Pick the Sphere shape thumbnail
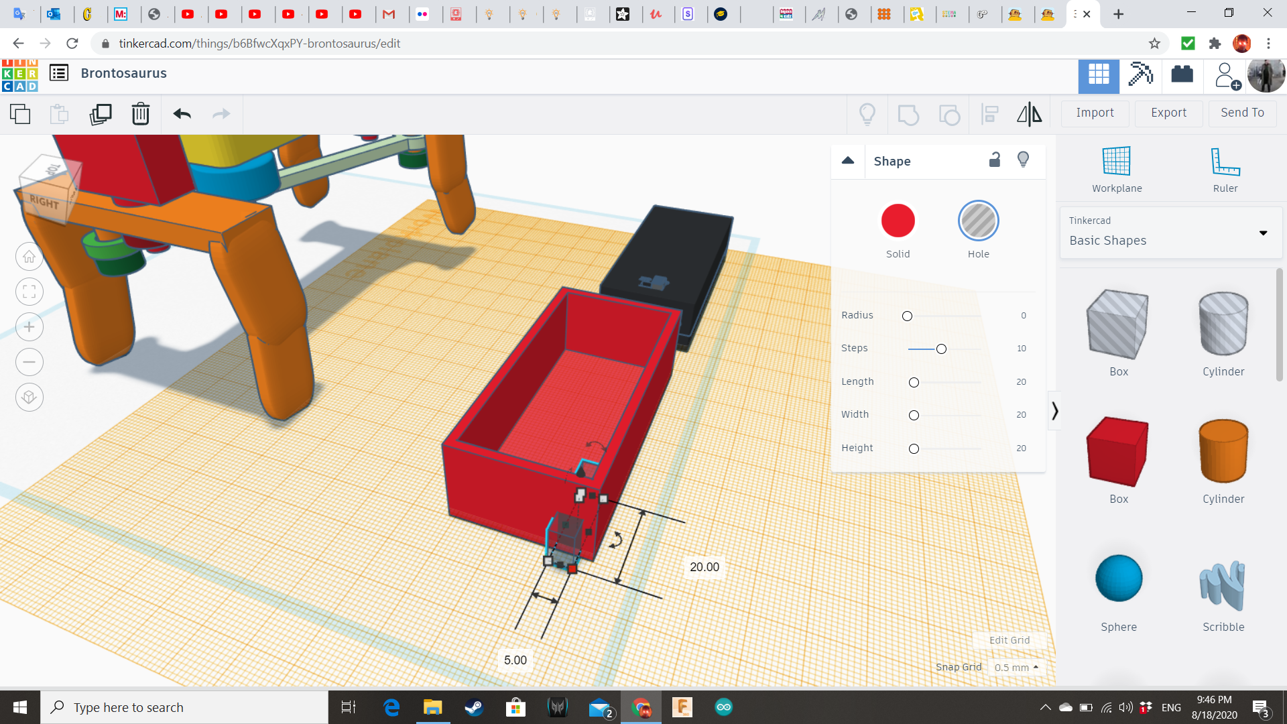The image size is (1287, 724). [x=1118, y=579]
